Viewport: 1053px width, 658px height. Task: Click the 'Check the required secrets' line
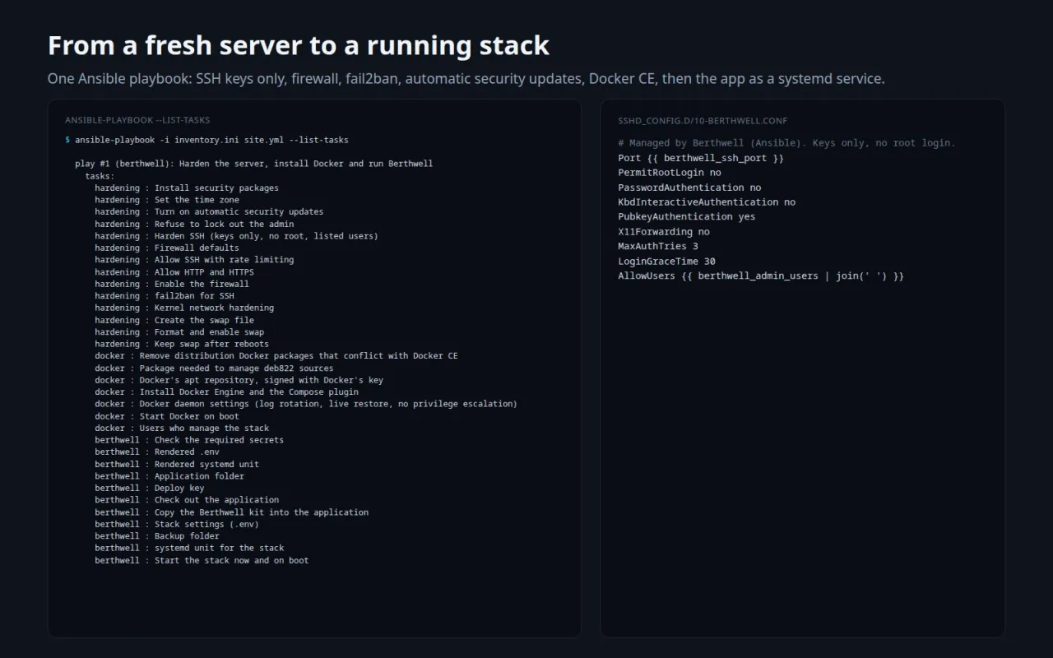pos(189,440)
